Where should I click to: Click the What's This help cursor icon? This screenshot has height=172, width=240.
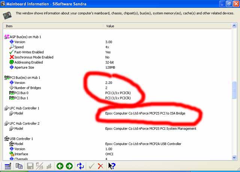[112, 166]
